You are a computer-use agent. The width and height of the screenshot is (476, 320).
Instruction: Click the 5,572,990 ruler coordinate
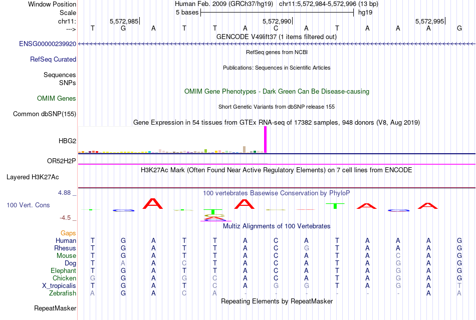pos(277,21)
